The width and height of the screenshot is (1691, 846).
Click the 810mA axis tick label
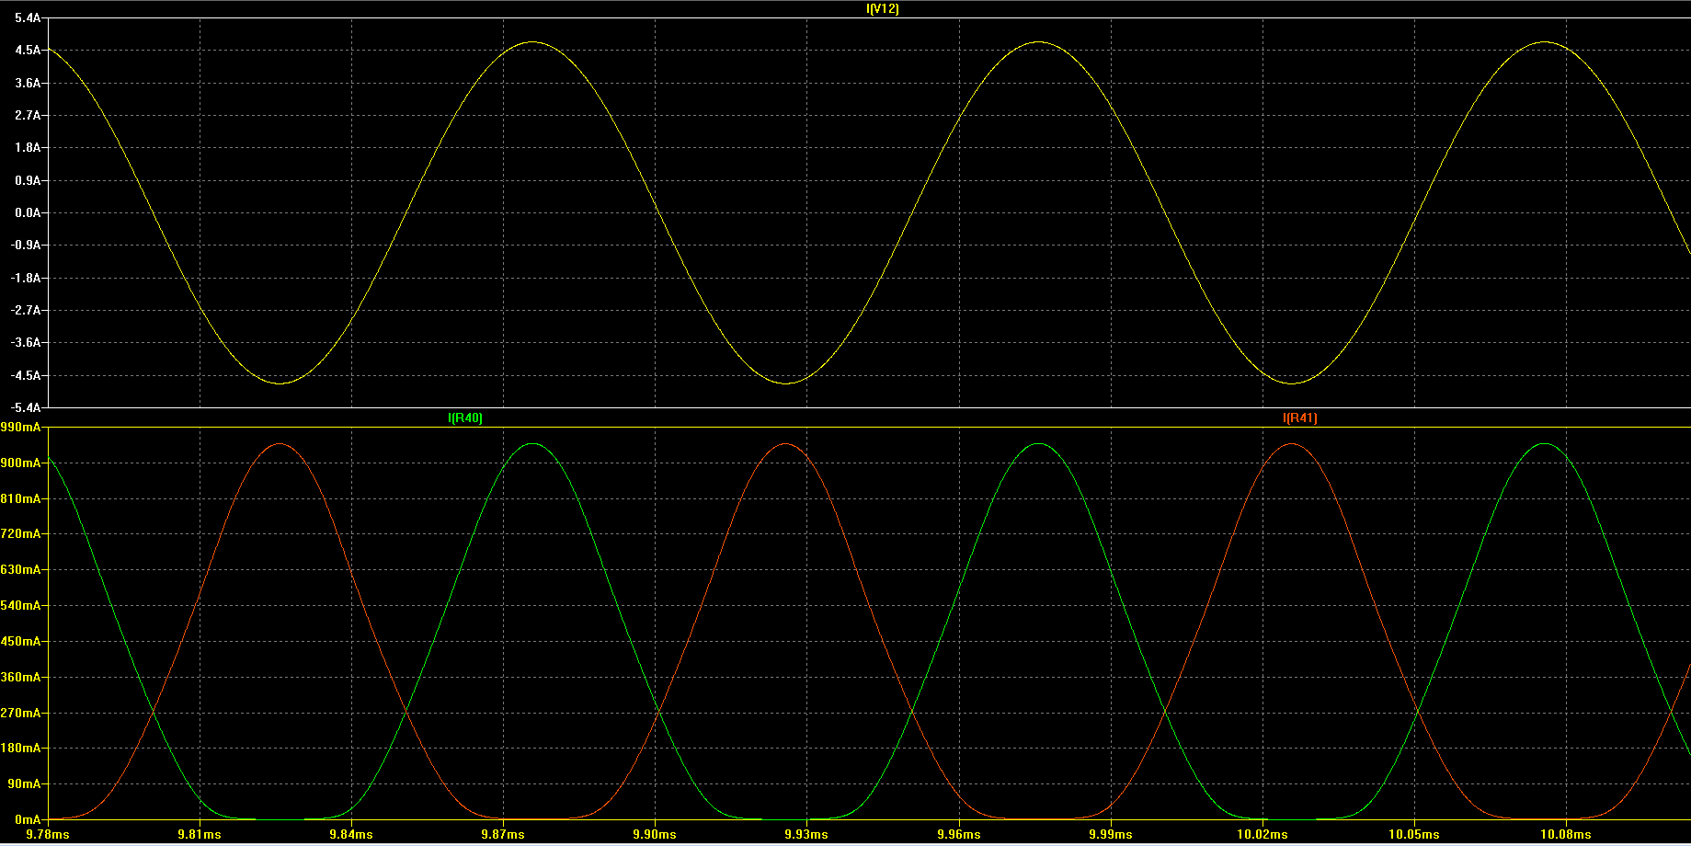click(21, 498)
